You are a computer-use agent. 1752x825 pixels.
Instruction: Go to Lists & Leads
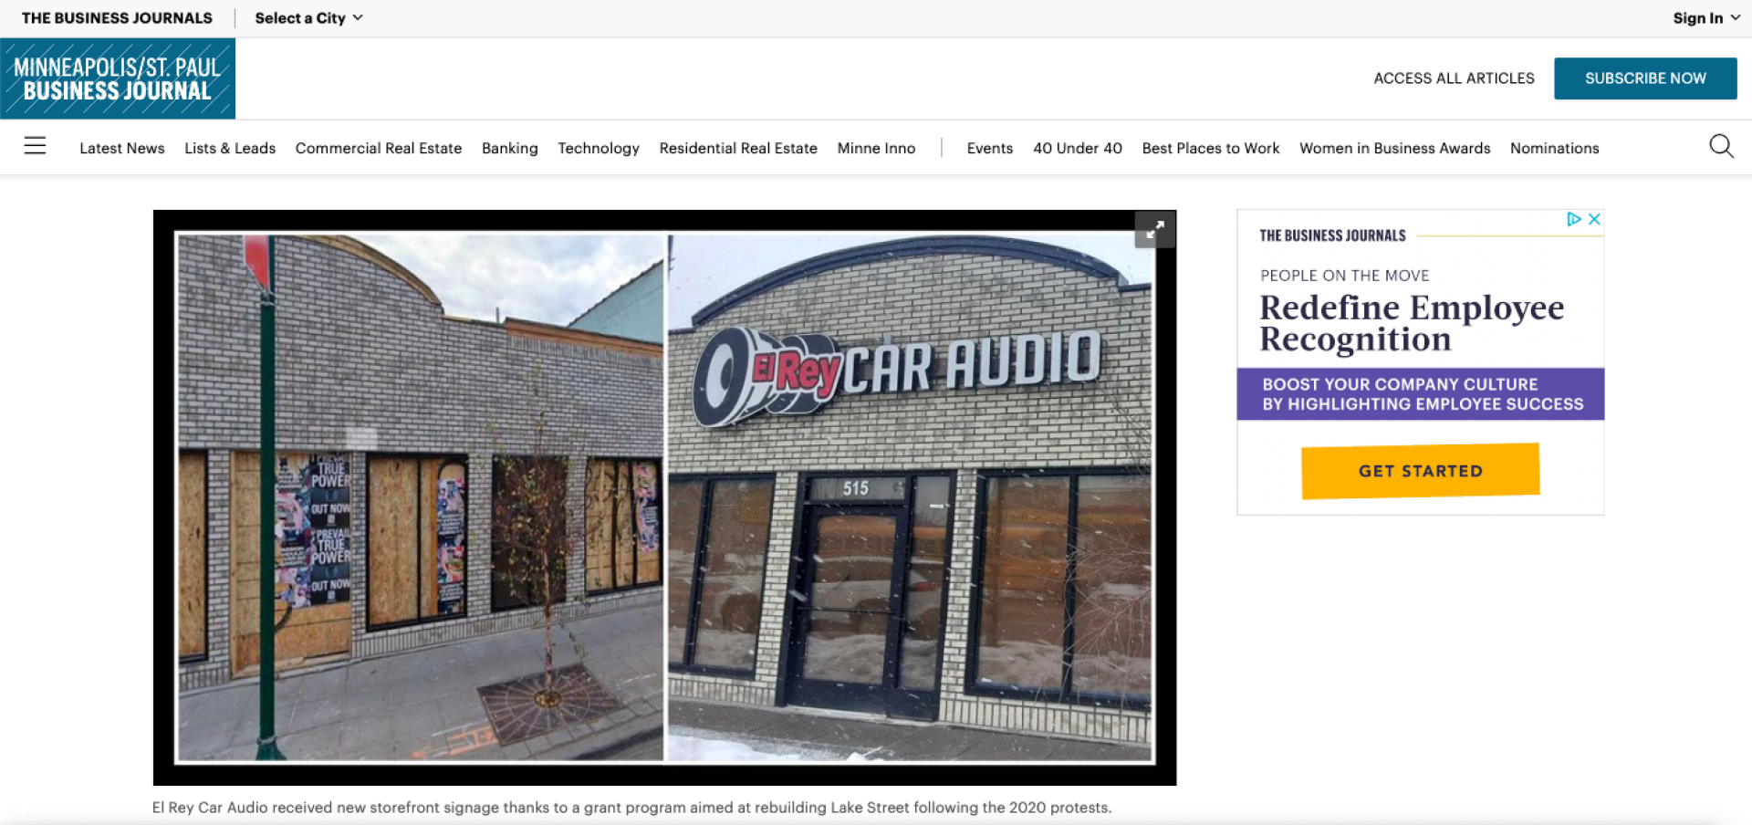(230, 148)
